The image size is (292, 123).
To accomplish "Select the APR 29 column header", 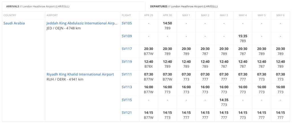I will 149,15.
